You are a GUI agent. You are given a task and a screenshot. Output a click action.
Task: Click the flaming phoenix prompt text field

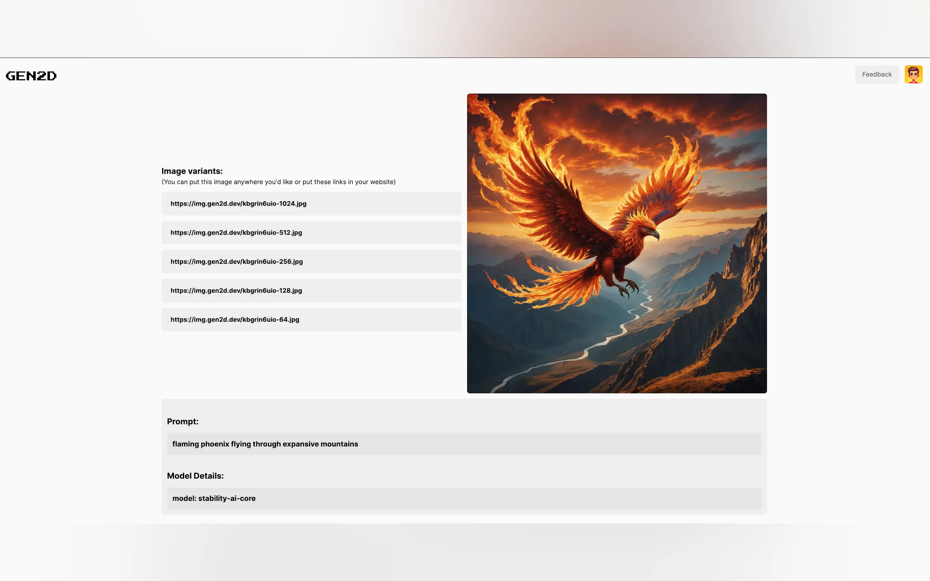(x=464, y=444)
